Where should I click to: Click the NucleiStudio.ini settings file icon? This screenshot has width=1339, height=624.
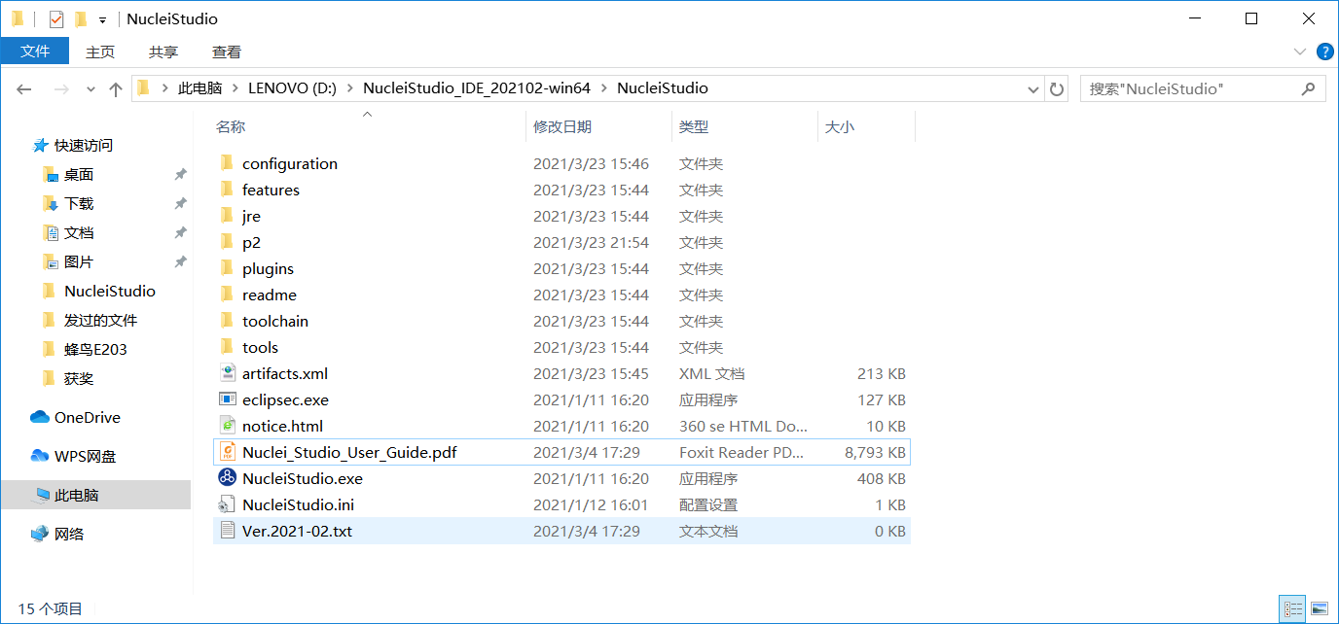click(227, 504)
